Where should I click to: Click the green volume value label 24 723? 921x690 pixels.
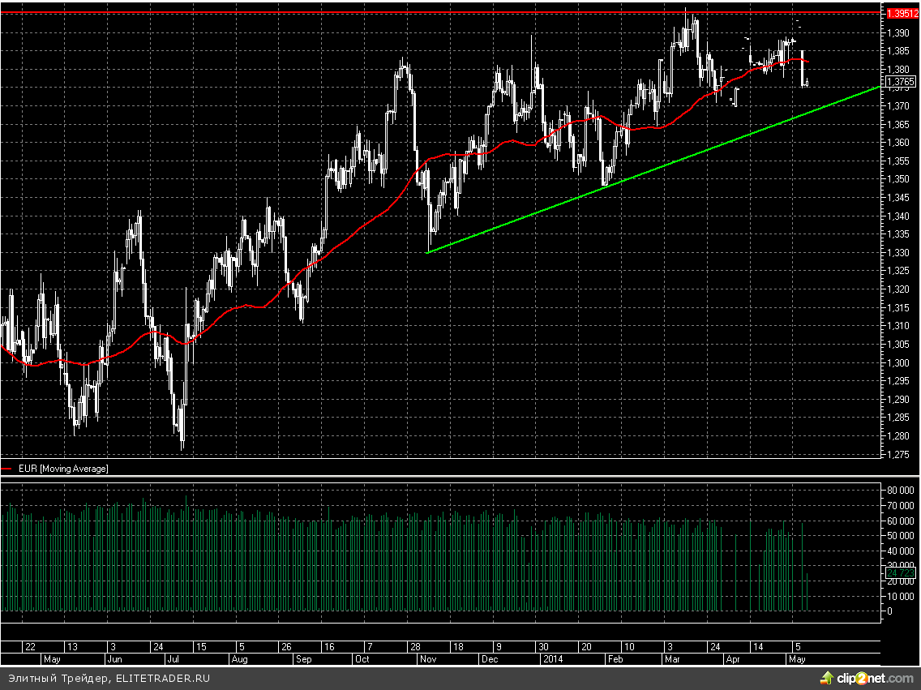[x=901, y=572]
